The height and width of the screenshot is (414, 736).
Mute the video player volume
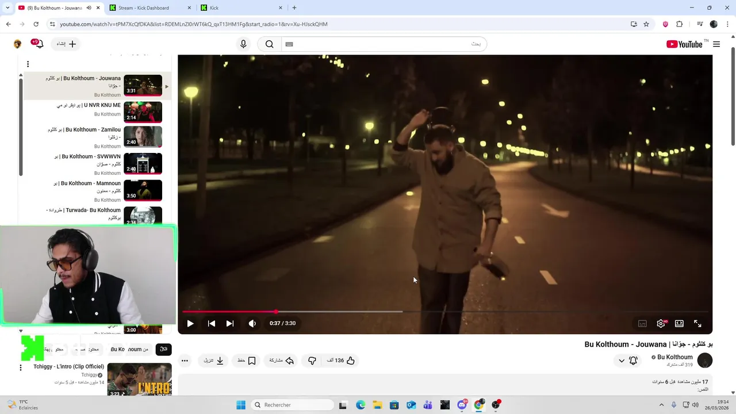click(x=252, y=323)
